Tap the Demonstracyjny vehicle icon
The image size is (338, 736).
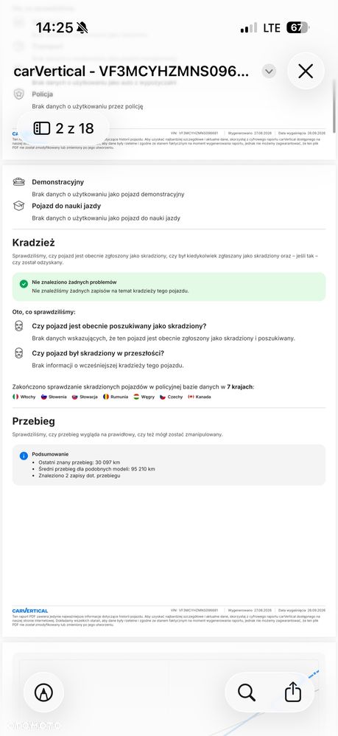(x=18, y=182)
